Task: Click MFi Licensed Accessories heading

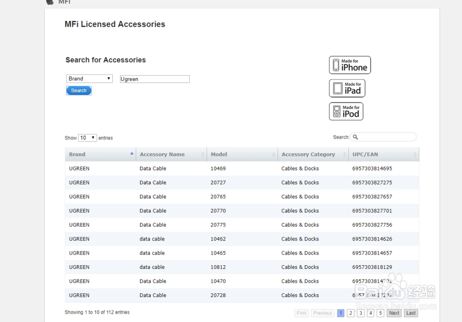Action: click(115, 24)
